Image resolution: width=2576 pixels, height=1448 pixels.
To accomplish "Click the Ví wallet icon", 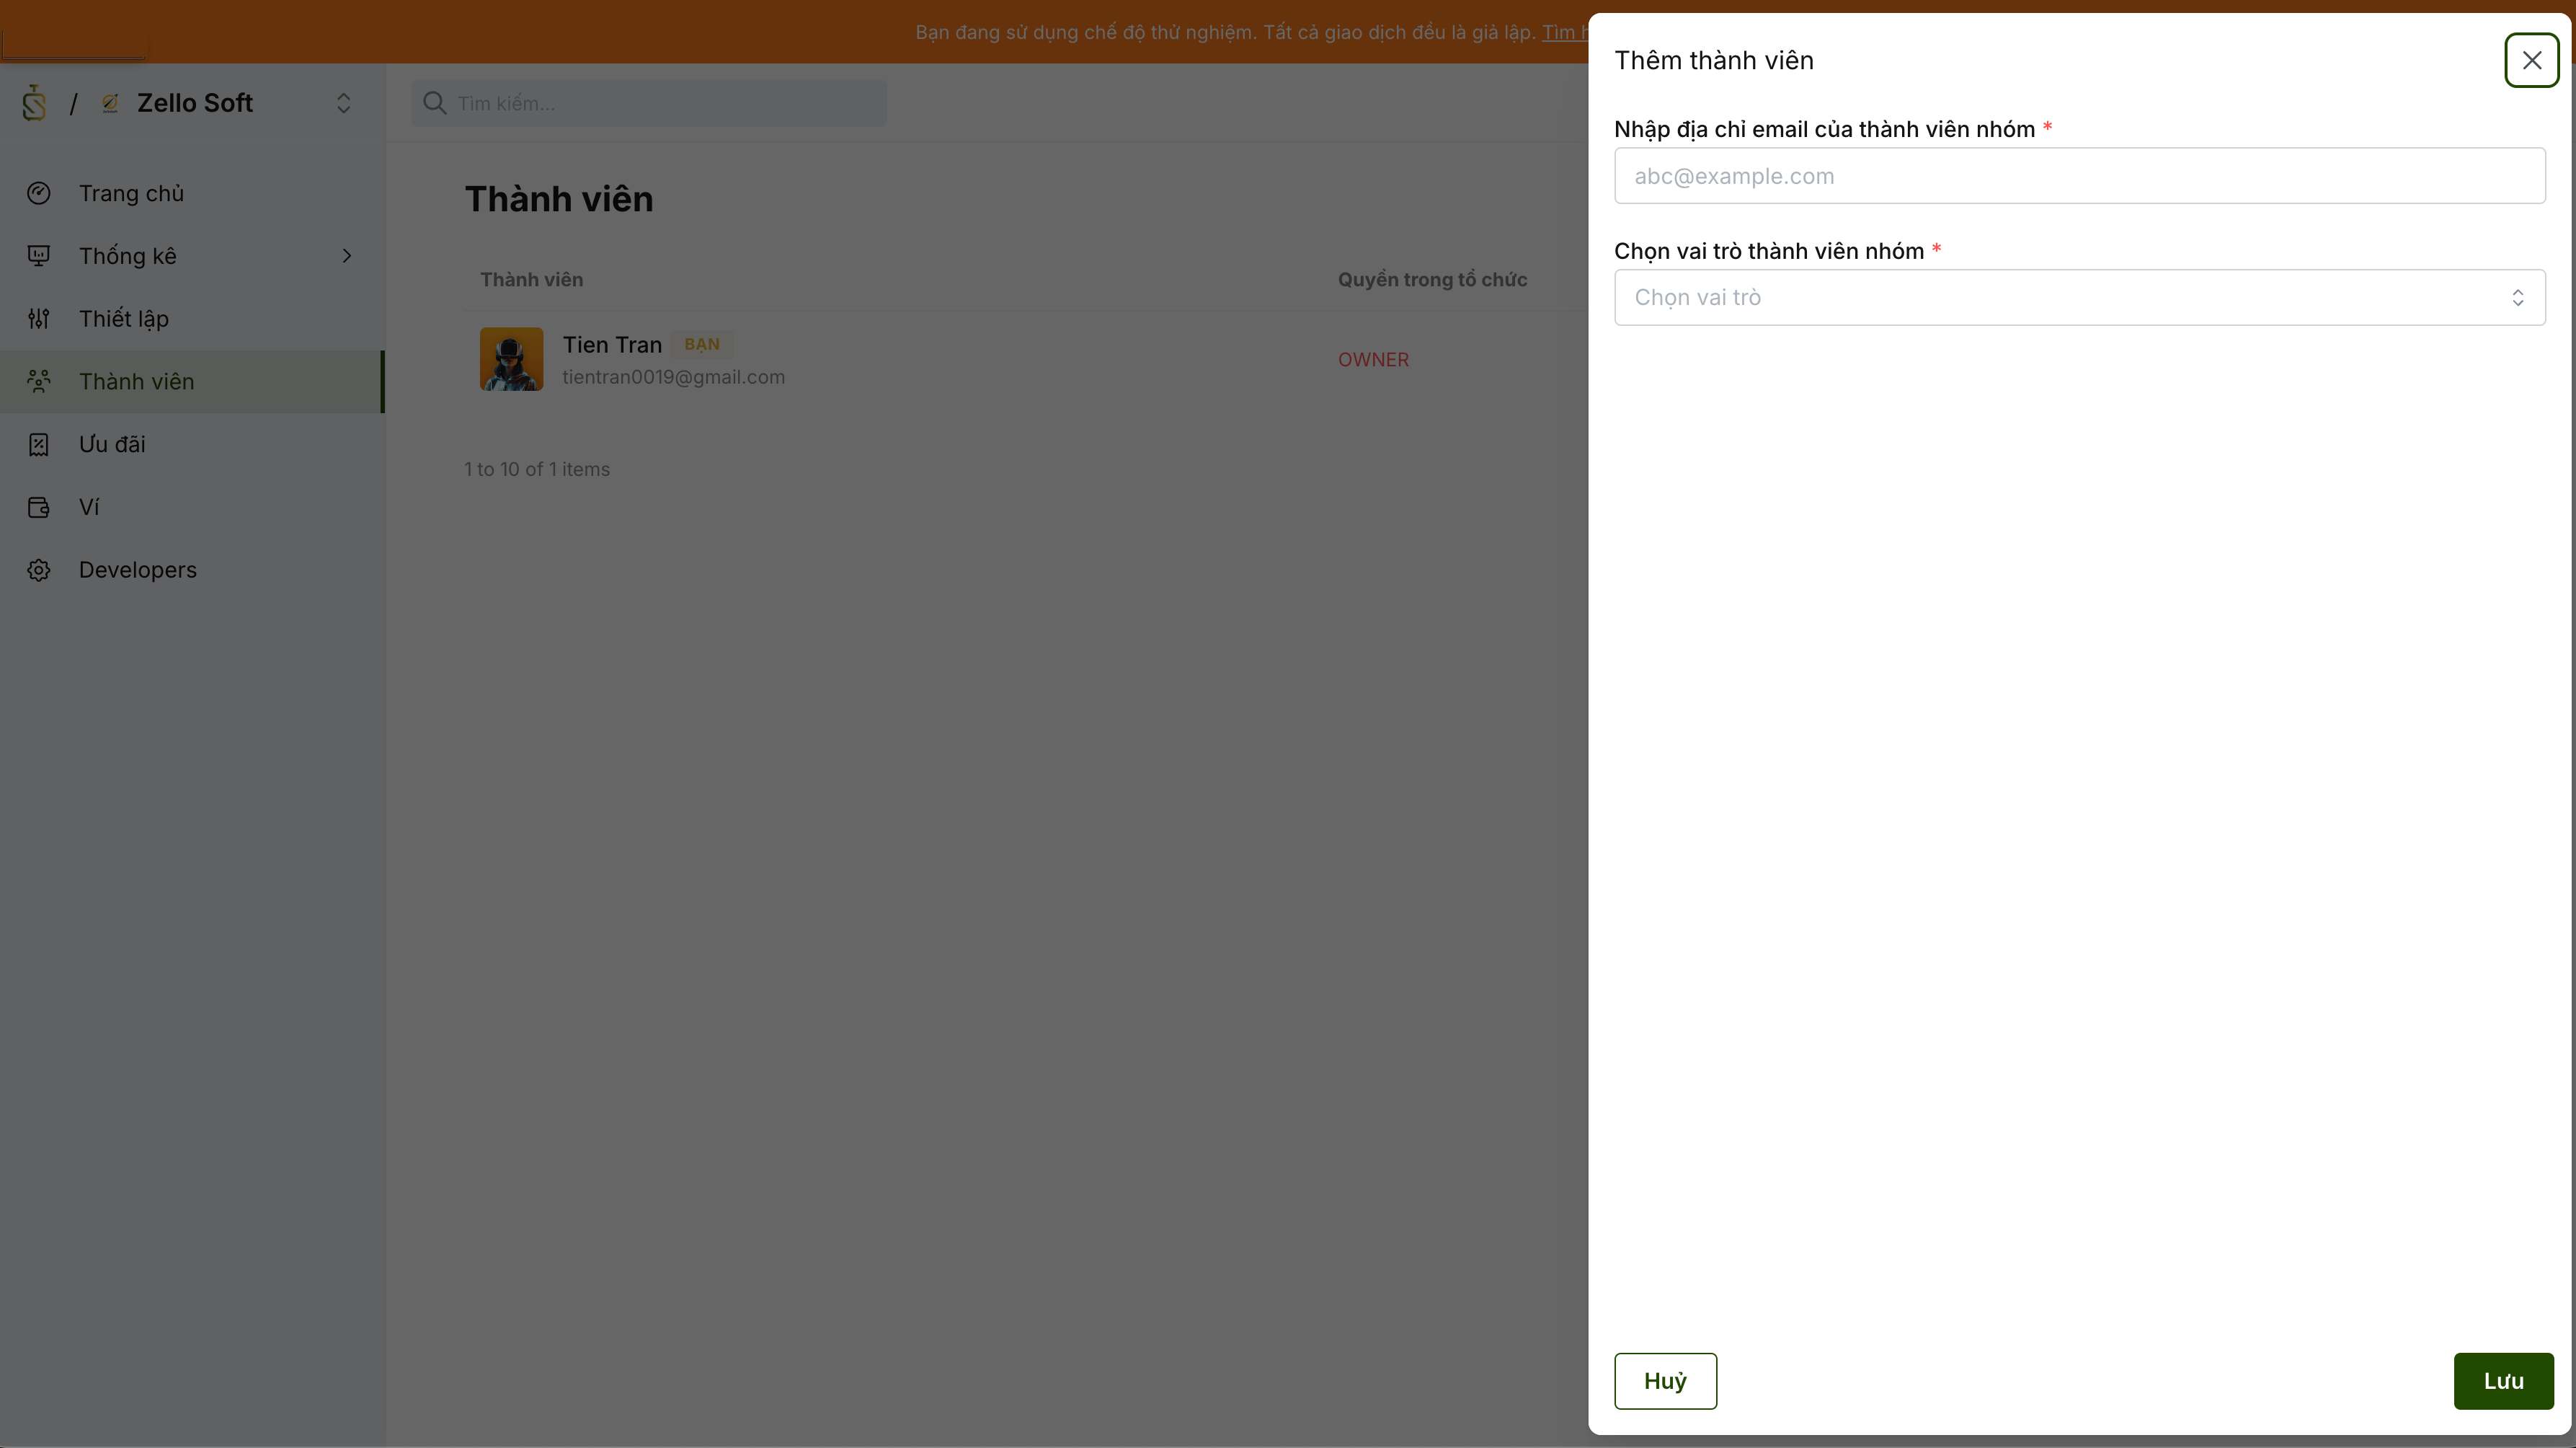I will (x=39, y=508).
